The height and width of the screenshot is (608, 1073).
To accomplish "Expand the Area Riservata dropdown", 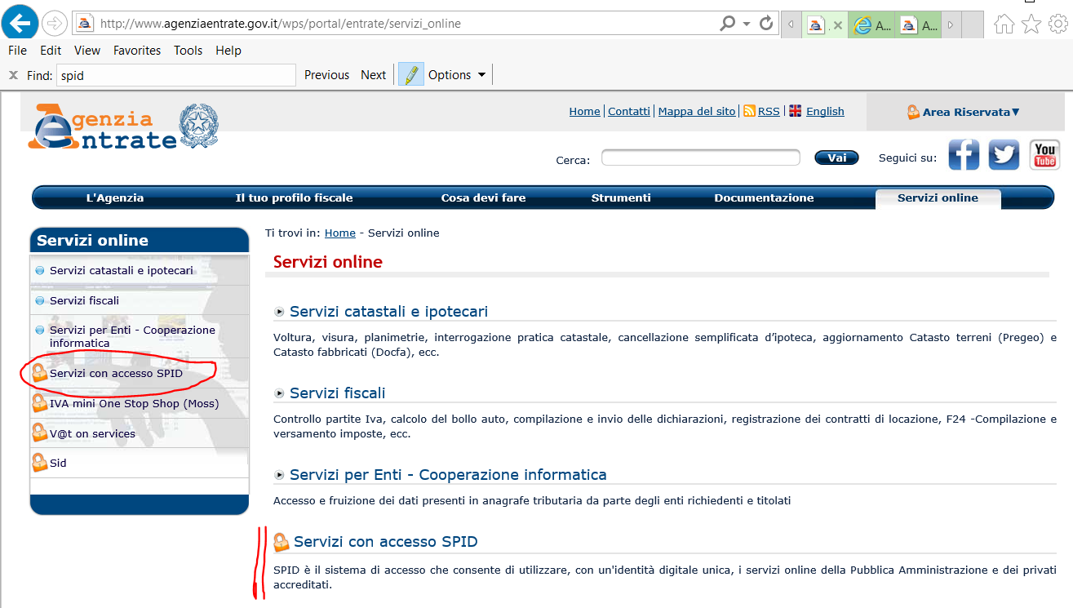I will [x=964, y=113].
